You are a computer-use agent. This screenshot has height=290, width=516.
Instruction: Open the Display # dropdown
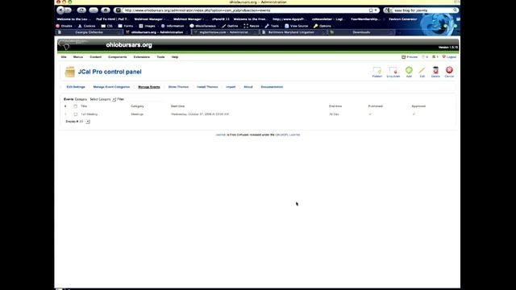click(x=85, y=122)
